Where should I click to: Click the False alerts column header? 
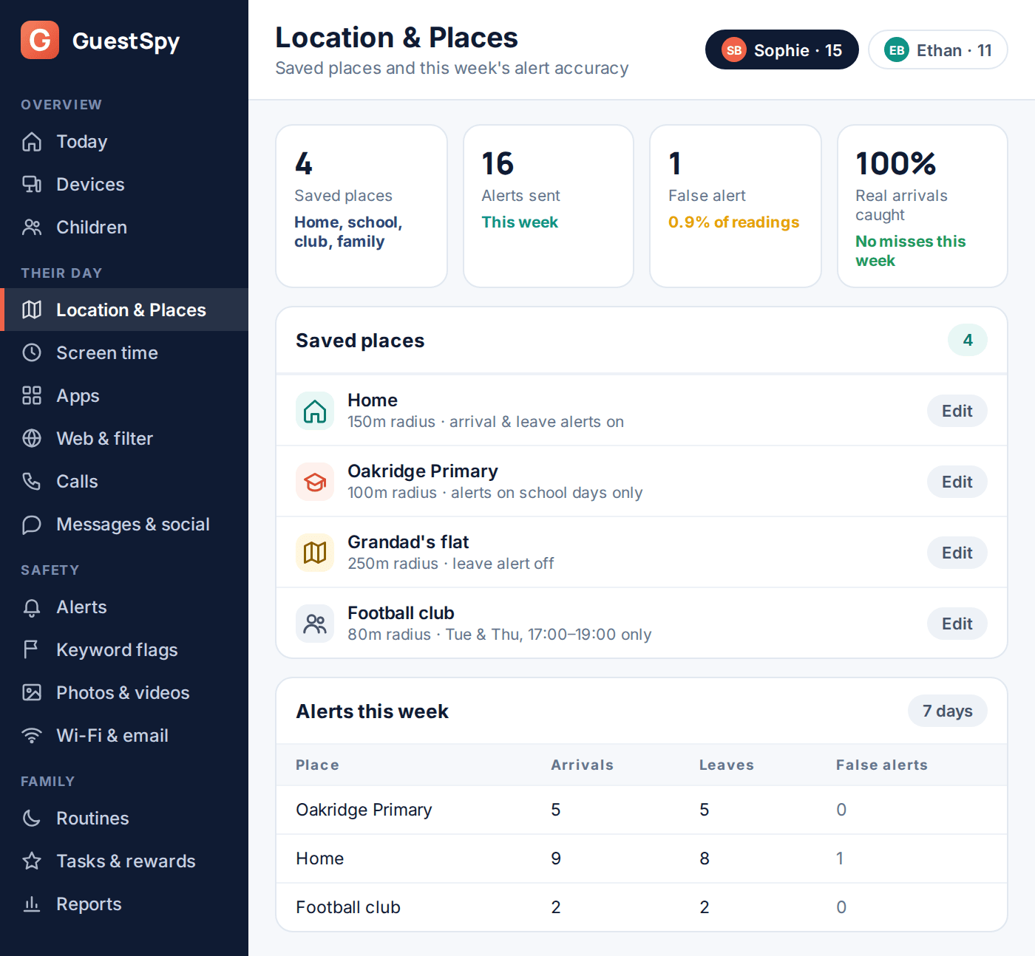pyautogui.click(x=881, y=765)
